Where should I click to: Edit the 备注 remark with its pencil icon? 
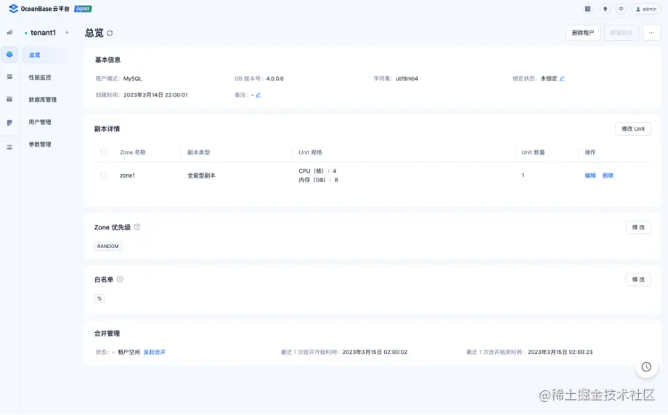pyautogui.click(x=258, y=95)
